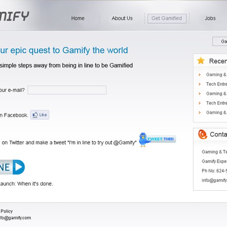
Task: Click the Tweet This! button
Action: coord(161,139)
